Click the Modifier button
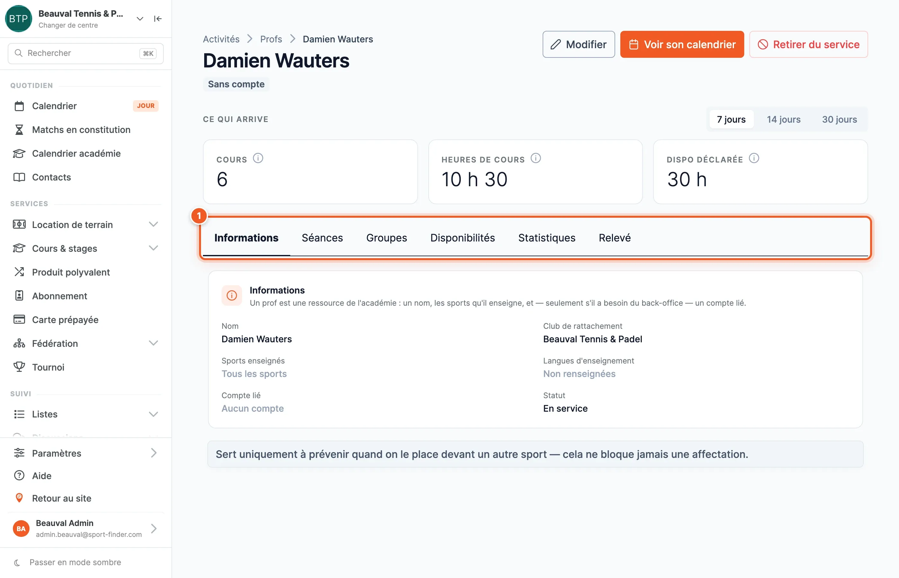Screen dimensions: 899x578 (579, 44)
